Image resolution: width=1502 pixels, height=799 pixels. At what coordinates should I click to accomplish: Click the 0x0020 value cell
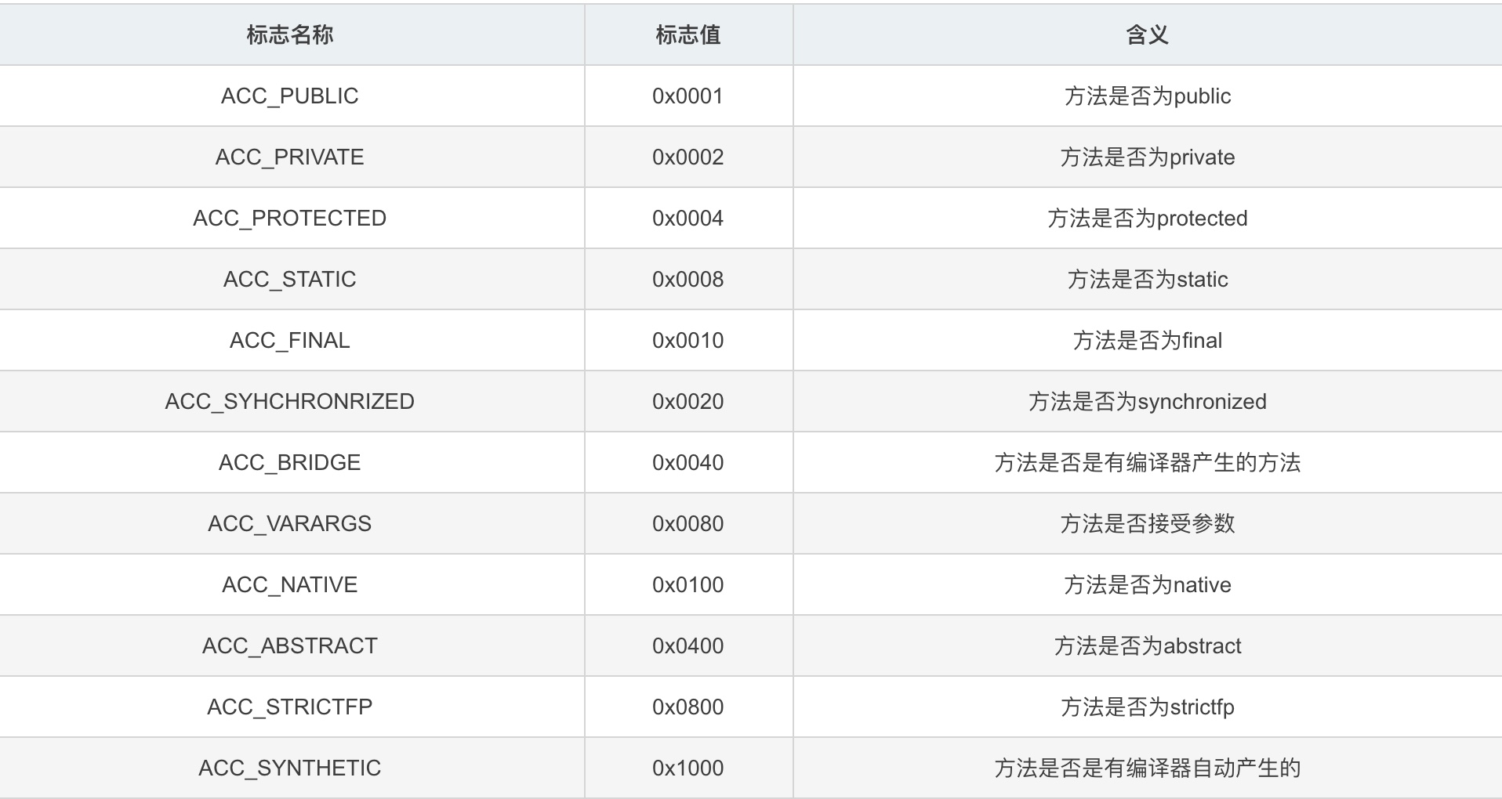688,401
